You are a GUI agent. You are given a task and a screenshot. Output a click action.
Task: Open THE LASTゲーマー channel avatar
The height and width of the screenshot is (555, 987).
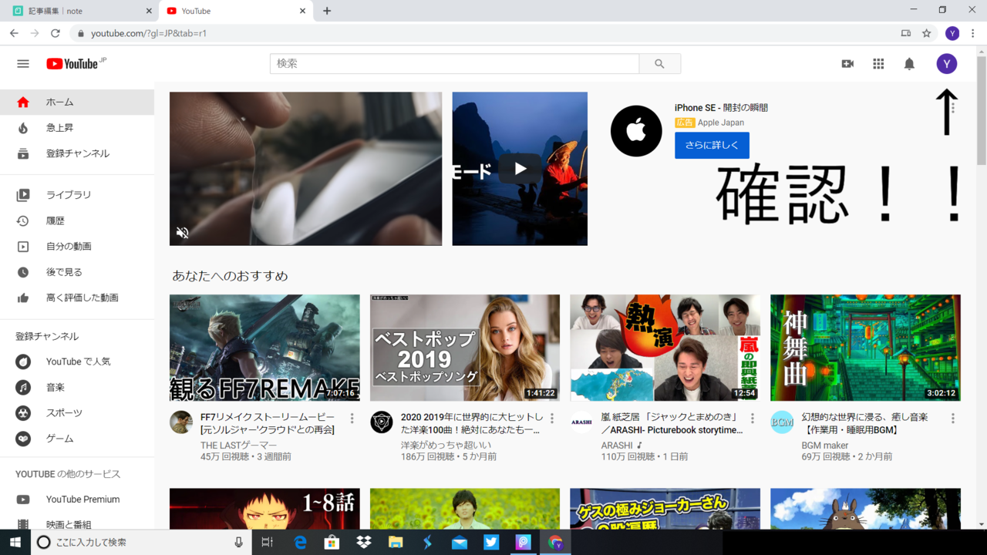click(x=181, y=422)
